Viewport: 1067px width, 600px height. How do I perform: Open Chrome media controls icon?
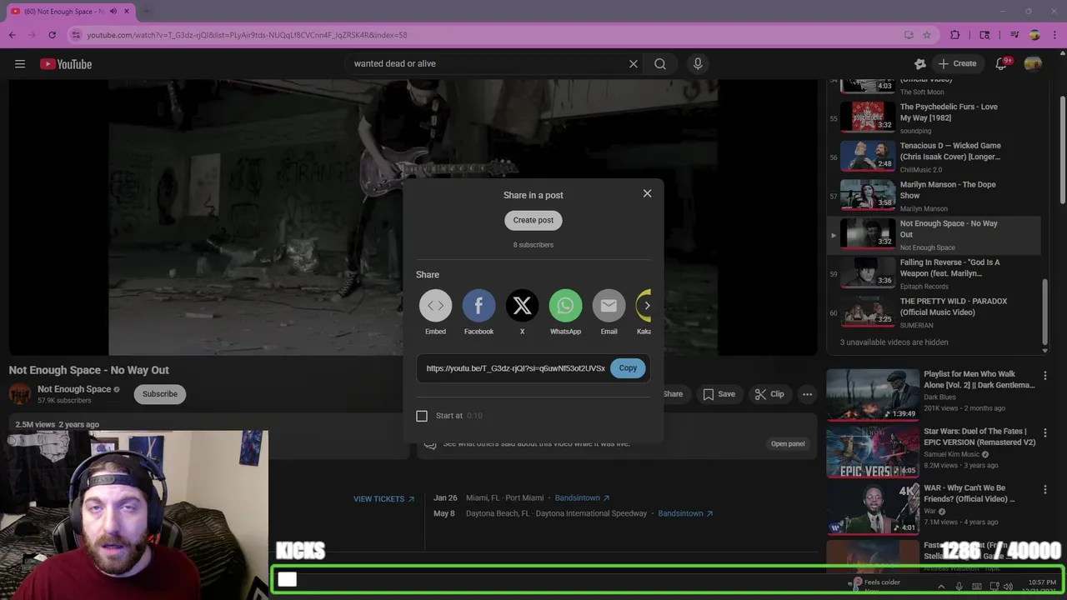pyautogui.click(x=1014, y=35)
